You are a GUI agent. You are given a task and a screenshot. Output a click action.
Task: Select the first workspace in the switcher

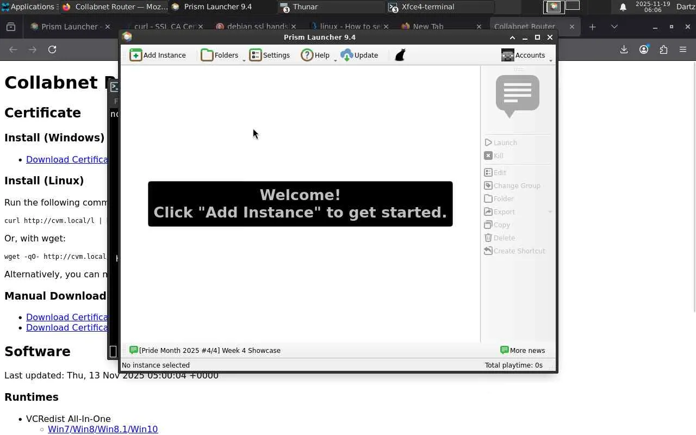point(554,7)
